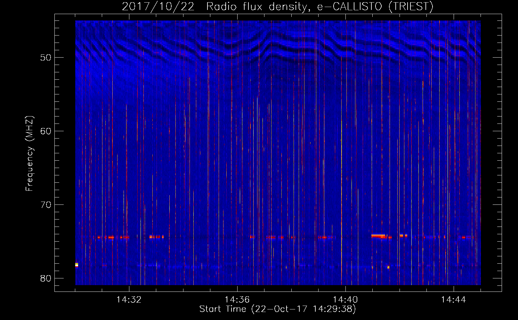The image size is (518, 320).
Task: Click the 80 MHz frequency tick label
Action: (x=46, y=278)
